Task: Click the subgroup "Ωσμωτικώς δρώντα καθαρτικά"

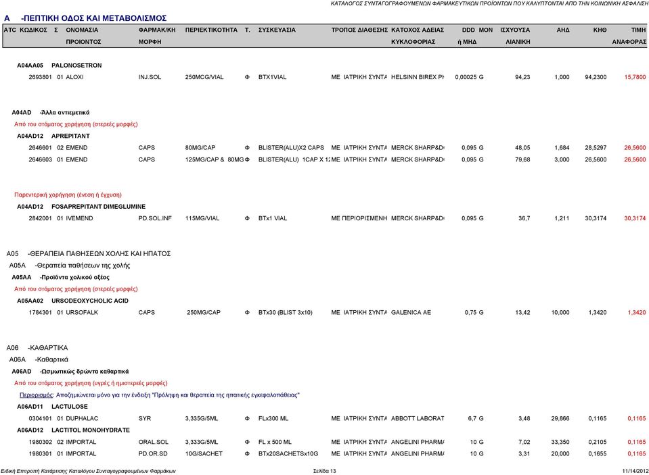Action: [85, 372]
